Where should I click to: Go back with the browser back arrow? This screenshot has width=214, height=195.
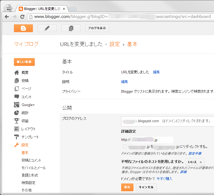click(x=7, y=17)
